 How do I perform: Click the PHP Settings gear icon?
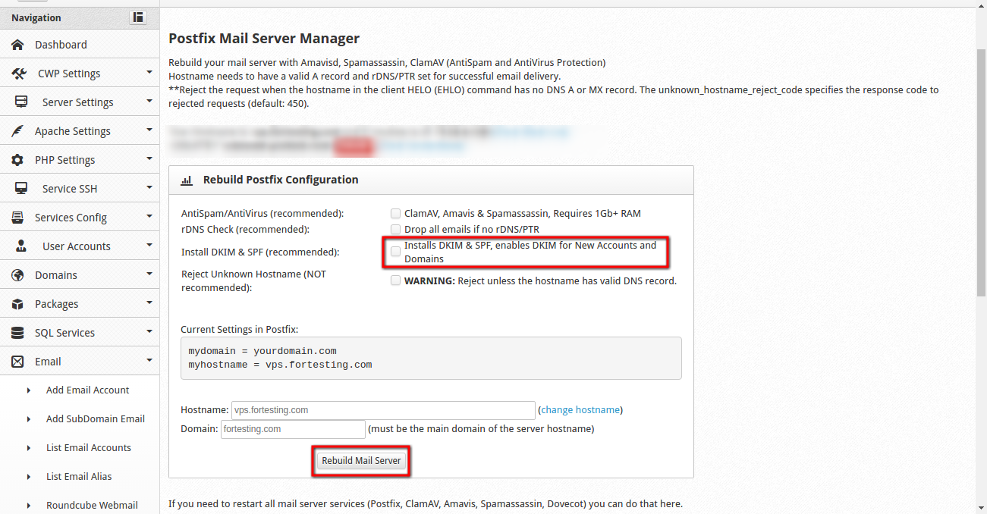point(17,160)
